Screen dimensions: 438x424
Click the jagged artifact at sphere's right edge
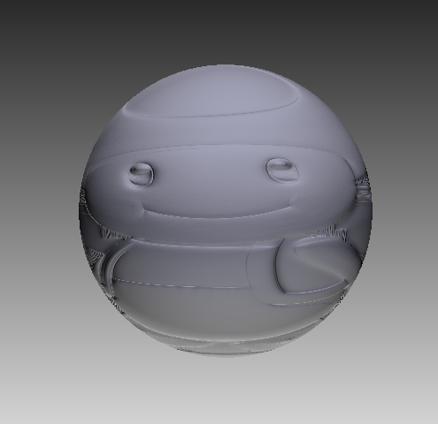coord(364,188)
